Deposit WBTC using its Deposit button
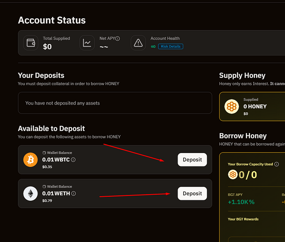The image size is (285, 242). [192, 160]
